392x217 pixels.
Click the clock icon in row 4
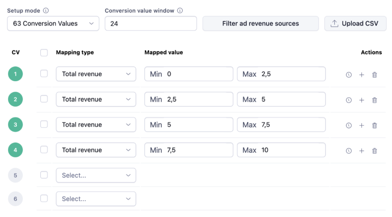click(x=349, y=151)
